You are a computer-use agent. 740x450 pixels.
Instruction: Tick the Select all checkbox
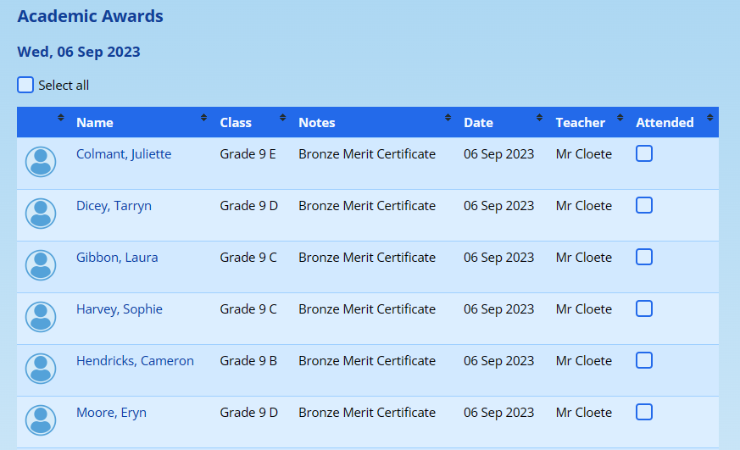(x=25, y=85)
